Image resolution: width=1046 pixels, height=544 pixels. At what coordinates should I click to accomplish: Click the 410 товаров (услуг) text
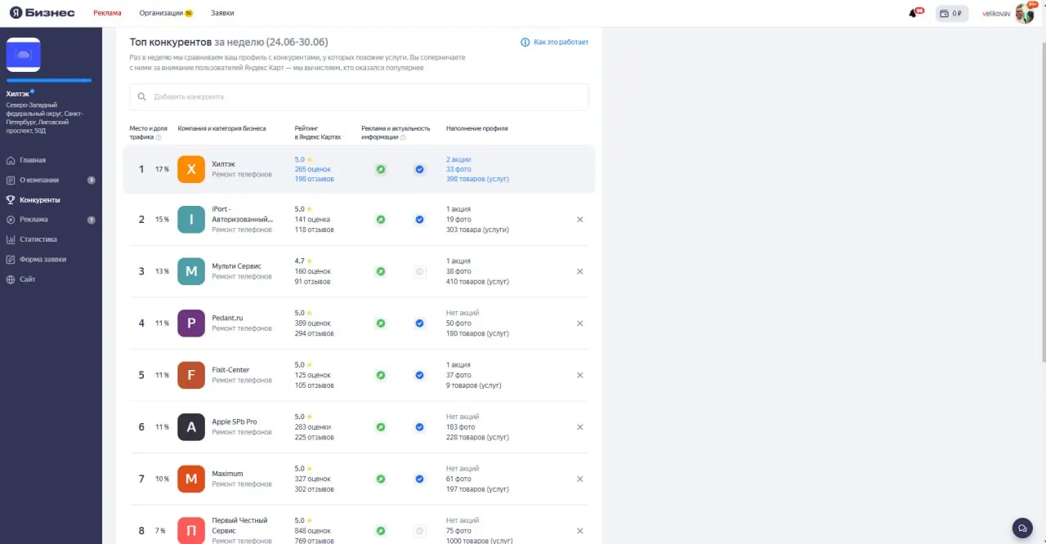477,281
